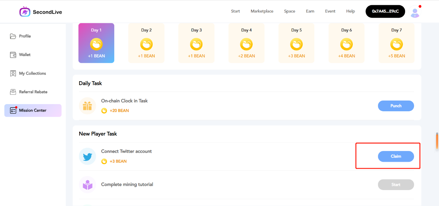Screen dimensions: 439x206
Task: Click the Day 7 bean coin icon
Action: click(396, 44)
